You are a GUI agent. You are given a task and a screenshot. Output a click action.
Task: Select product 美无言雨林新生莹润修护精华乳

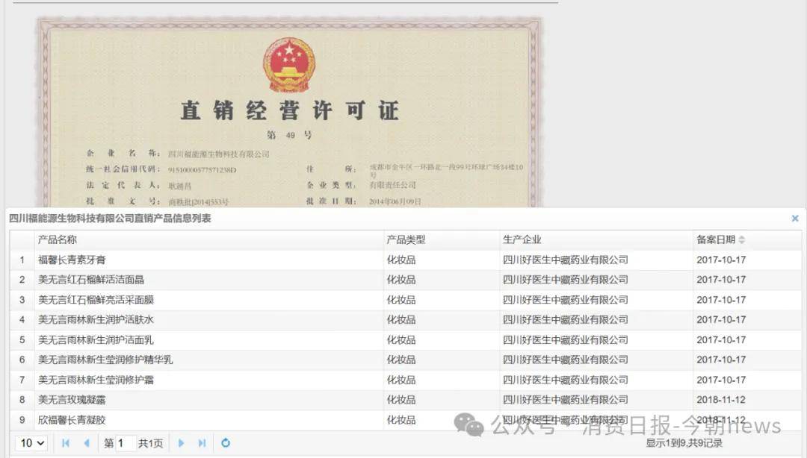tap(105, 360)
